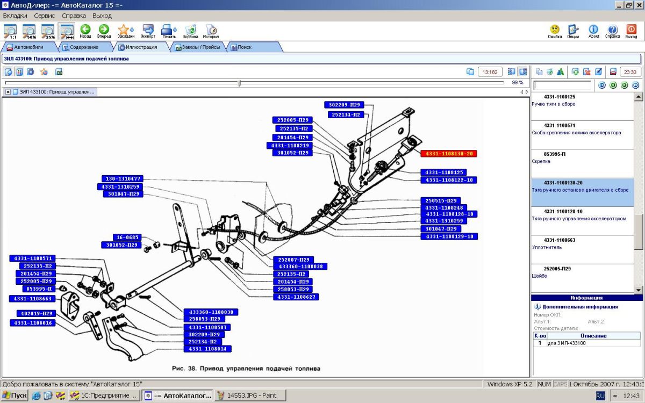Select part 4331-1108125 Ручка тяги в сборе

pyautogui.click(x=583, y=106)
